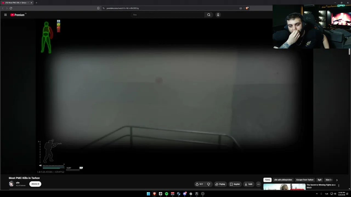Open the alle channel avatar
Viewport: 351px width, 197px height.
(x=11, y=184)
